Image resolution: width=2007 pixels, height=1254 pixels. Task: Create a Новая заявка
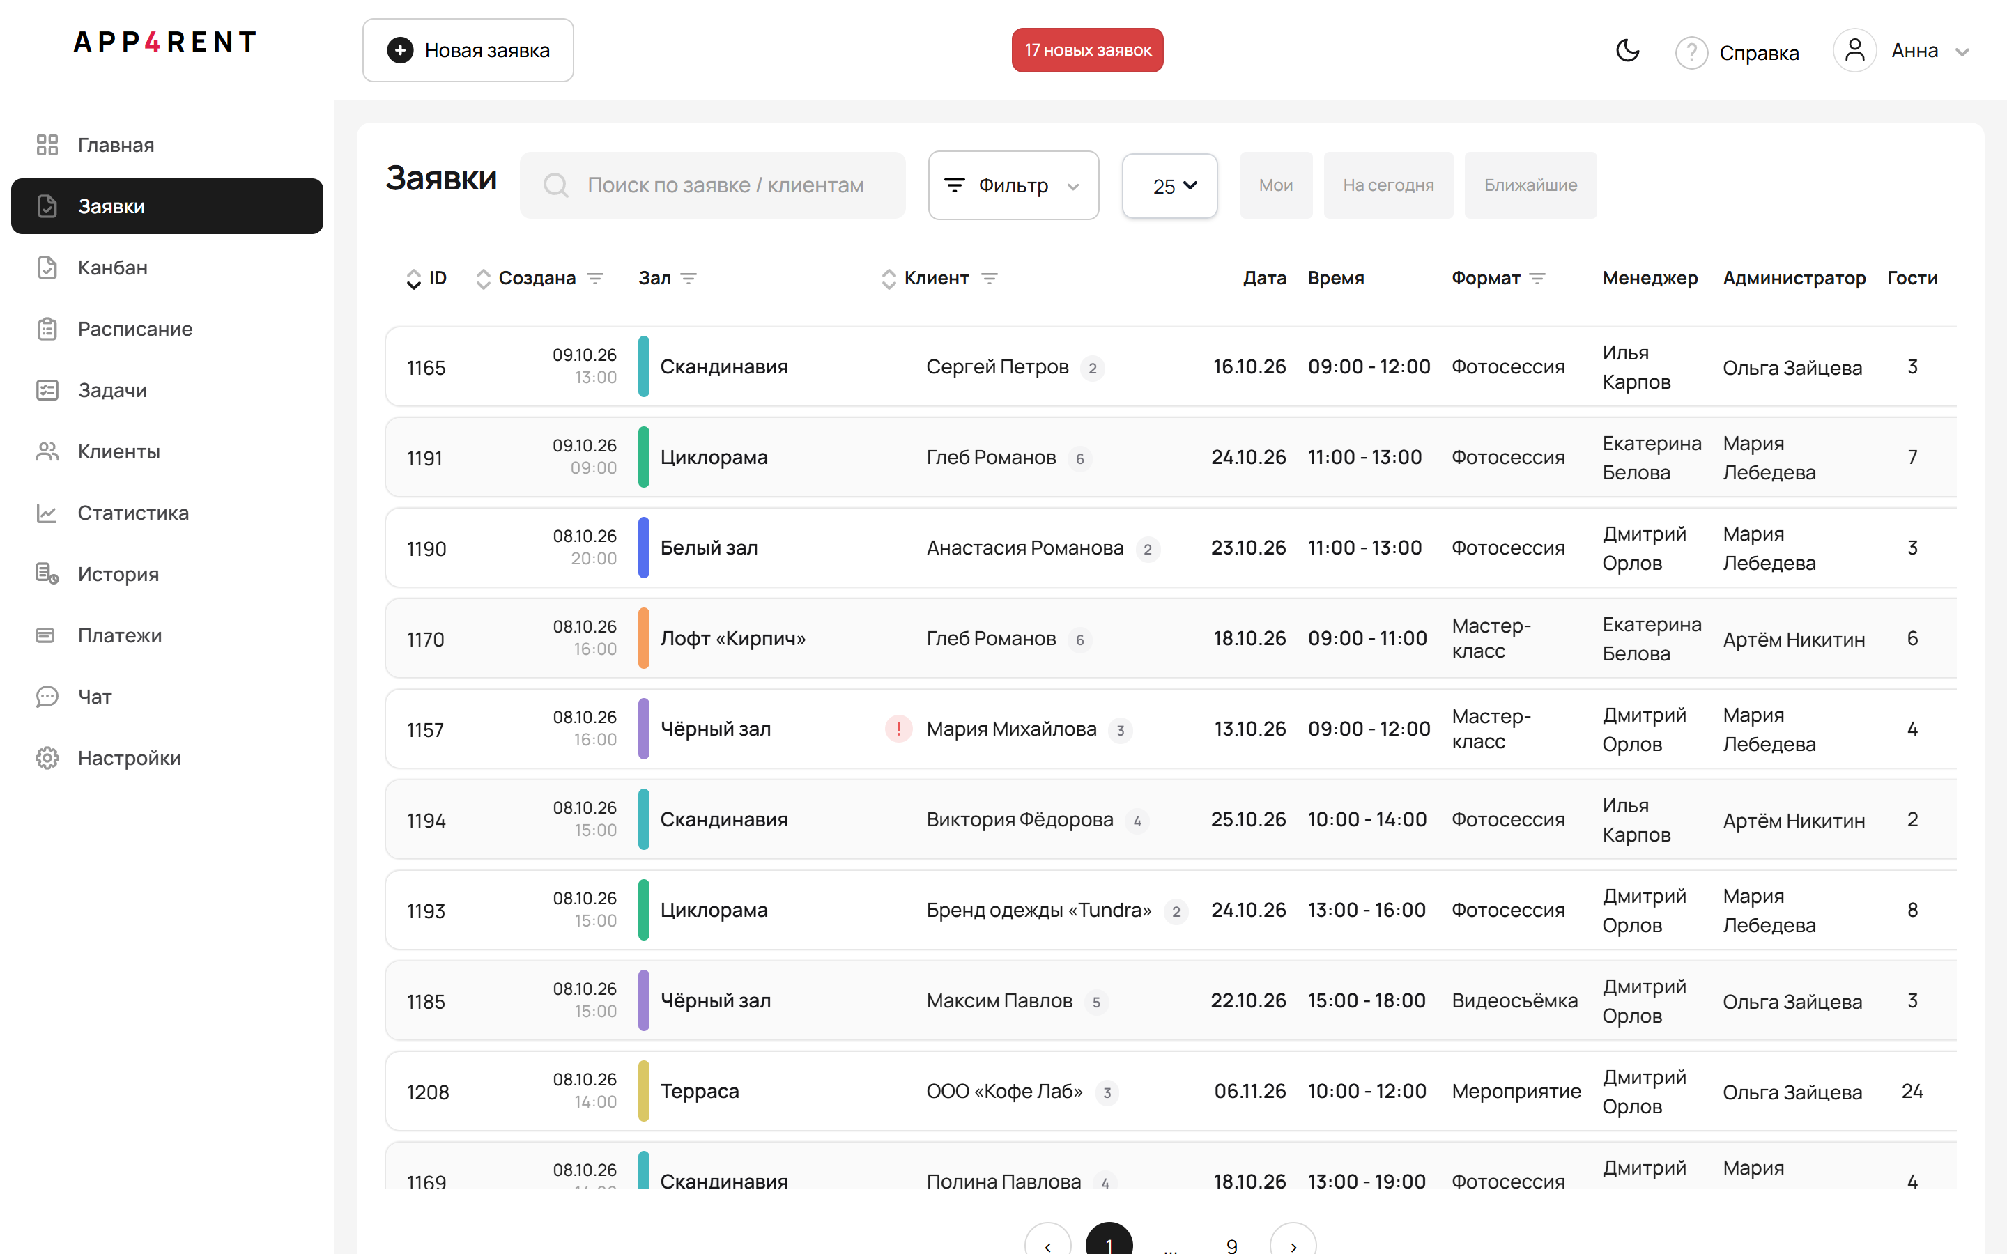pyautogui.click(x=468, y=51)
